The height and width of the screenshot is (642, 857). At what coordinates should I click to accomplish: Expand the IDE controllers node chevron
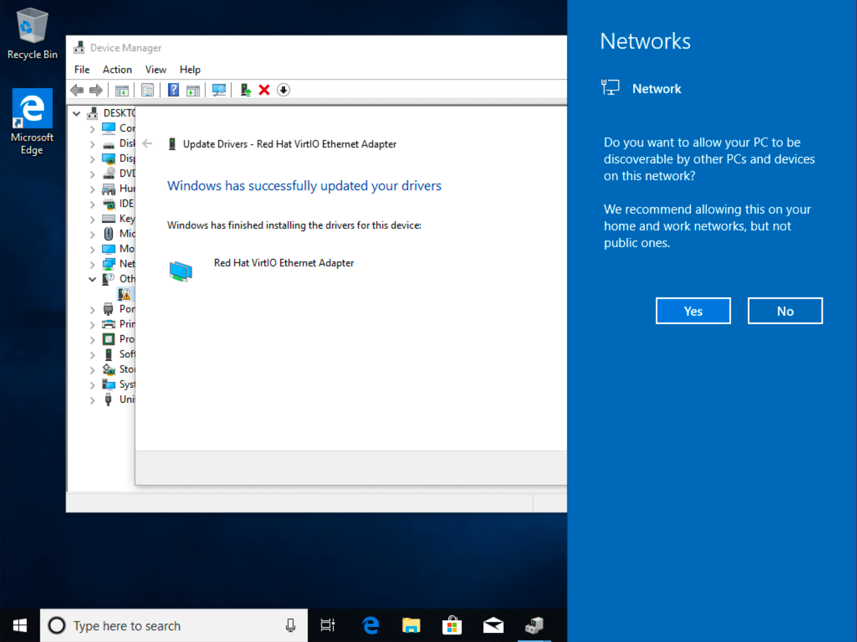pyautogui.click(x=92, y=204)
